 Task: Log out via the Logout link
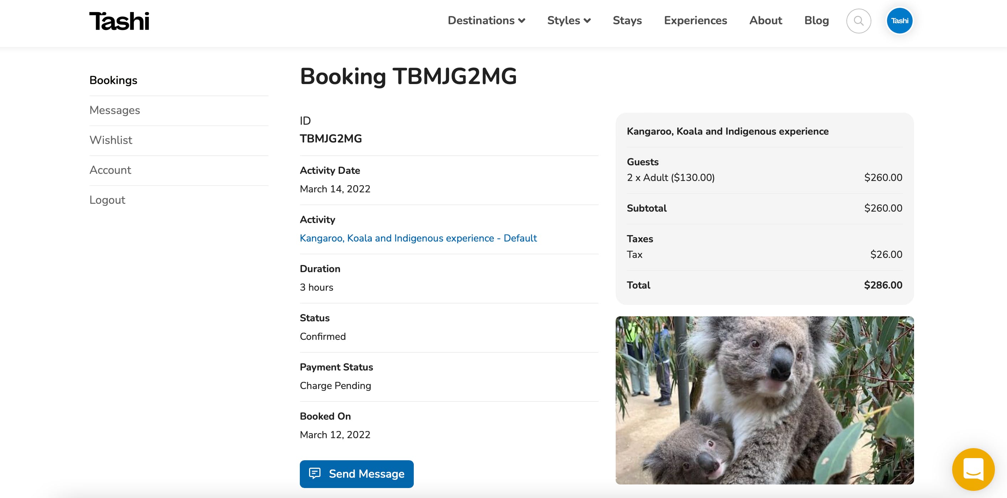(x=107, y=200)
